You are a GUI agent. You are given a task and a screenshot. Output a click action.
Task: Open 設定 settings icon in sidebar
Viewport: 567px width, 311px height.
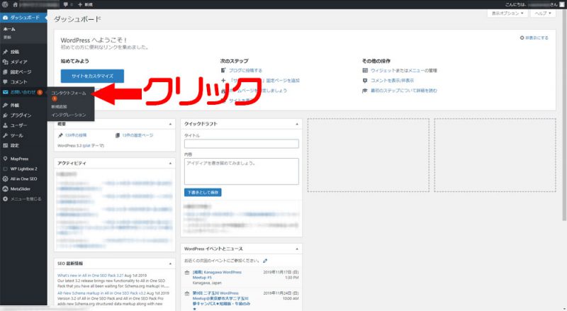click(x=5, y=145)
